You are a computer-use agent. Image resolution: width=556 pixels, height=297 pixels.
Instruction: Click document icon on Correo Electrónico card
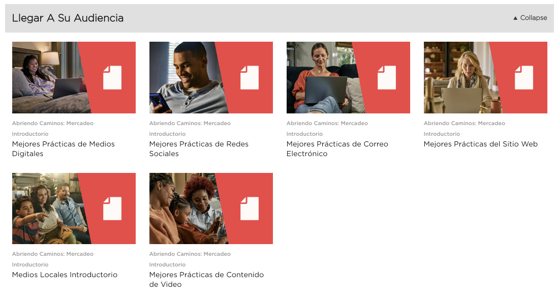tap(387, 77)
